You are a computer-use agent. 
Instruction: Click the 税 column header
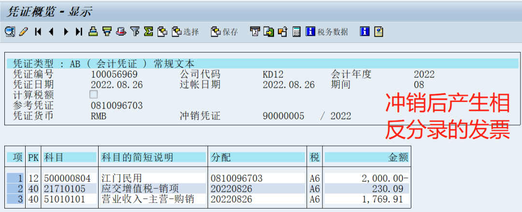[x=315, y=157]
